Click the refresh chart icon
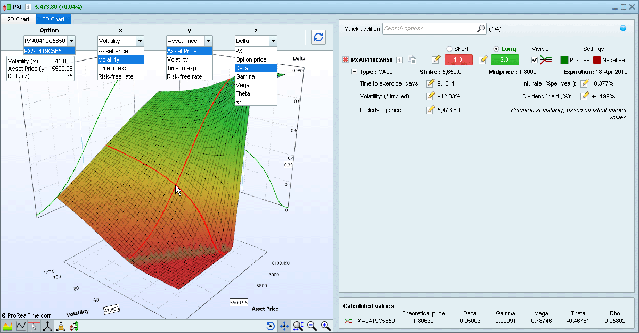Image resolution: width=639 pixels, height=333 pixels. [x=318, y=37]
